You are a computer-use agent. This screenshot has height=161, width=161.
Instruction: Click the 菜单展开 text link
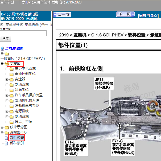coord(12,25)
